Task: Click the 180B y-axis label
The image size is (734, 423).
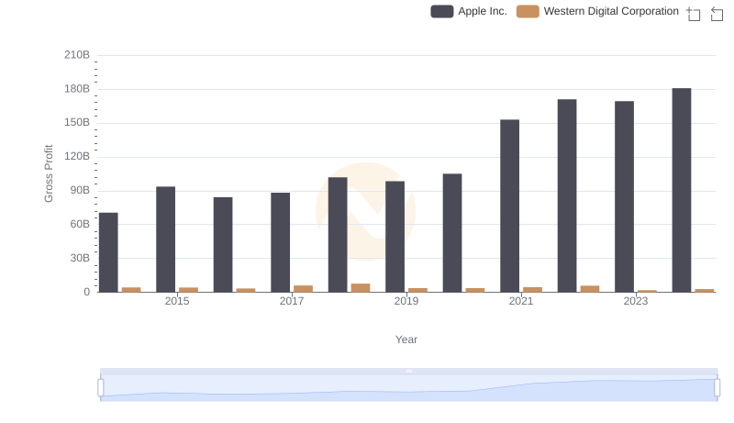Action: click(77, 89)
